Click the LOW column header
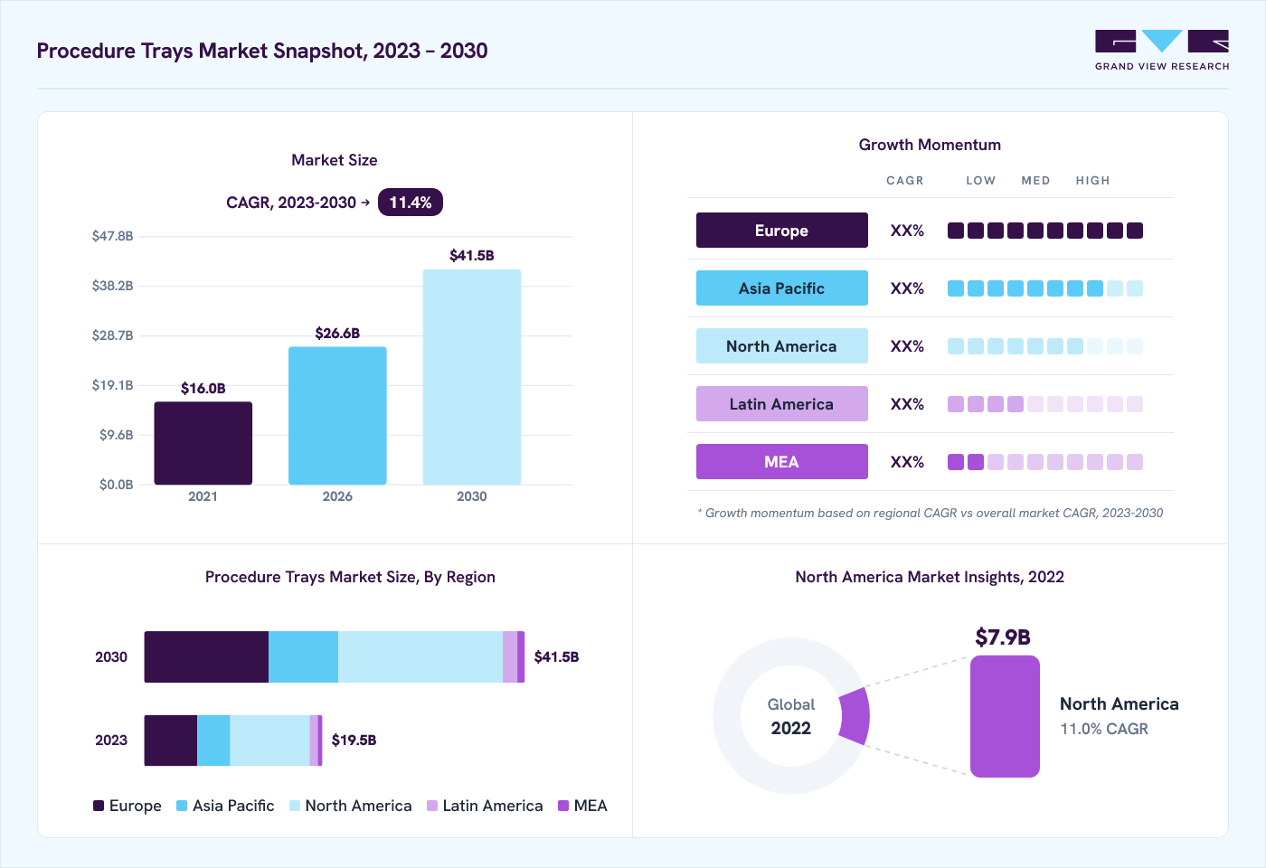The width and height of the screenshot is (1266, 868). coord(980,181)
